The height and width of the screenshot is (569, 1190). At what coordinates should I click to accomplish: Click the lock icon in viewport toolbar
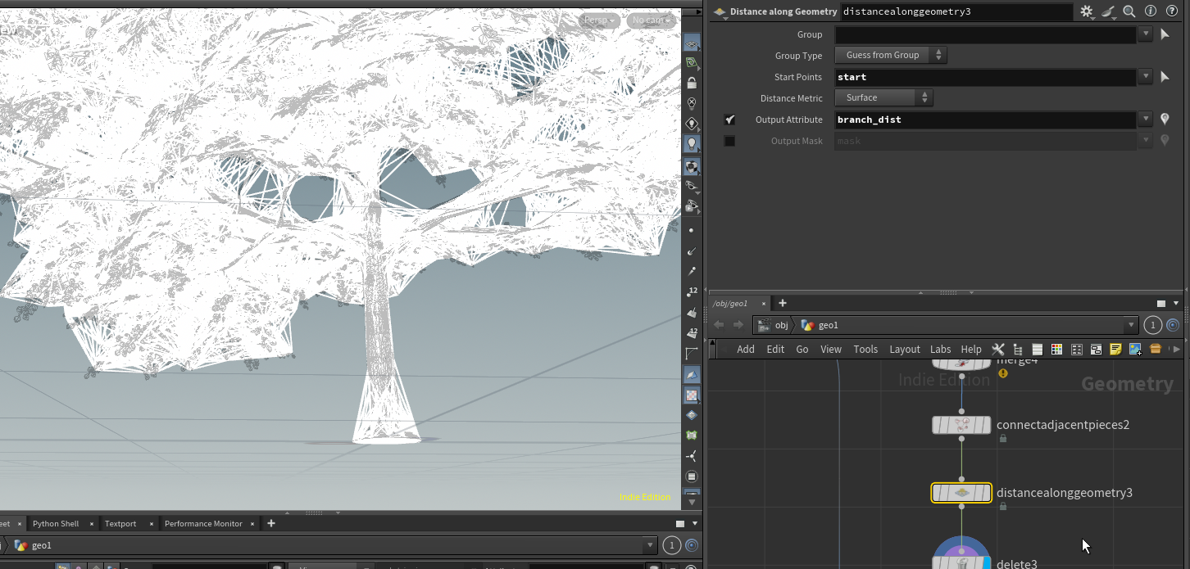tap(692, 84)
